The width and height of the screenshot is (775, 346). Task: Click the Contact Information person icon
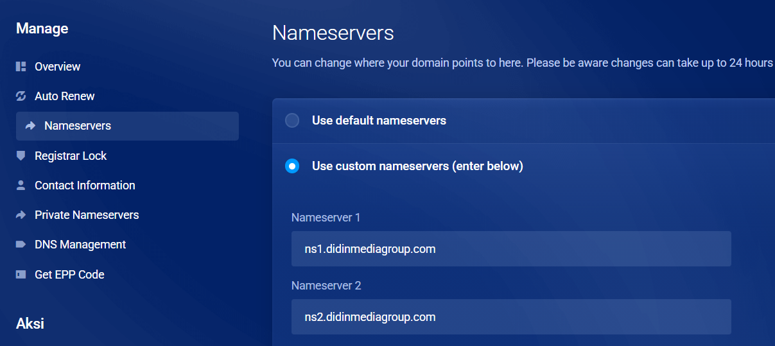[21, 186]
